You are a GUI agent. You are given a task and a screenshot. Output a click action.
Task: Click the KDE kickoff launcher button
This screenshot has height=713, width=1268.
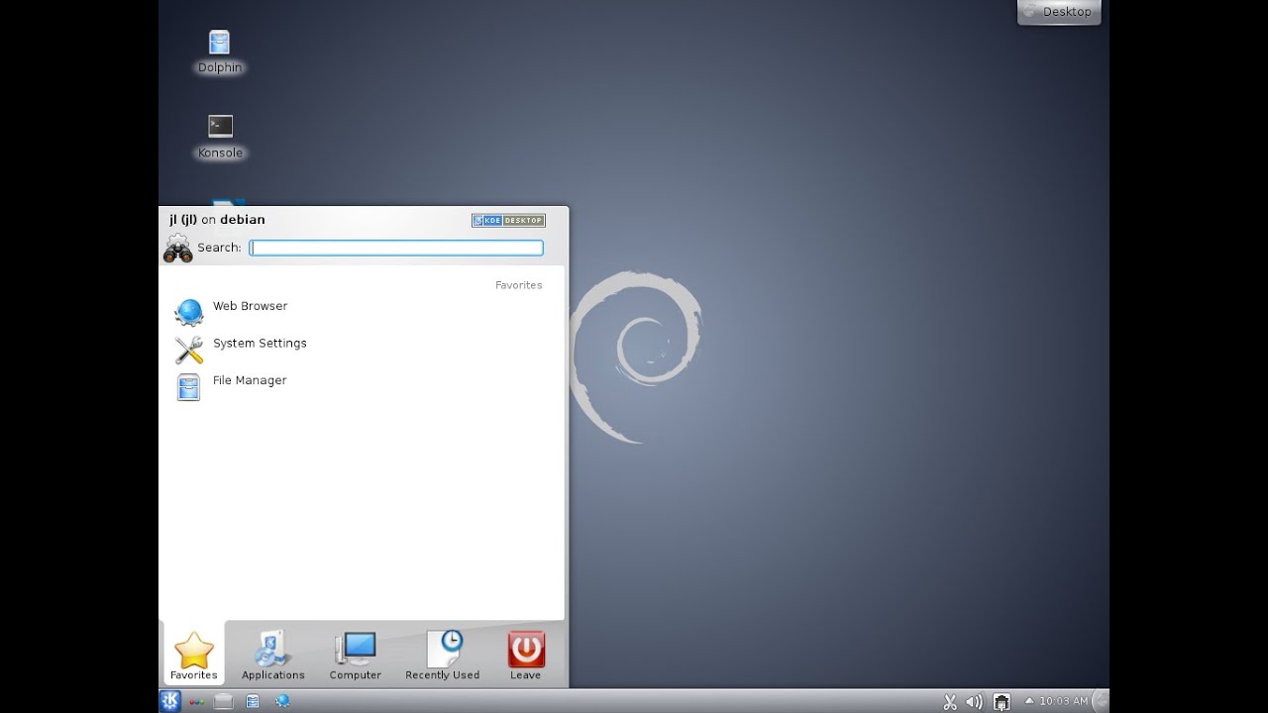pos(170,701)
